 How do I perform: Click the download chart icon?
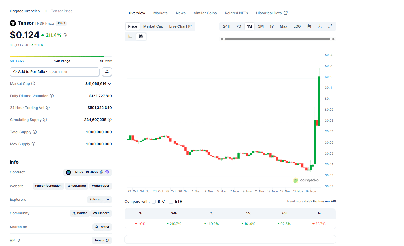[x=320, y=26]
